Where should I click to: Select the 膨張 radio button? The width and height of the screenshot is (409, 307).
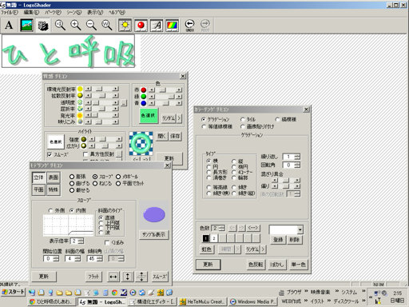72,177
